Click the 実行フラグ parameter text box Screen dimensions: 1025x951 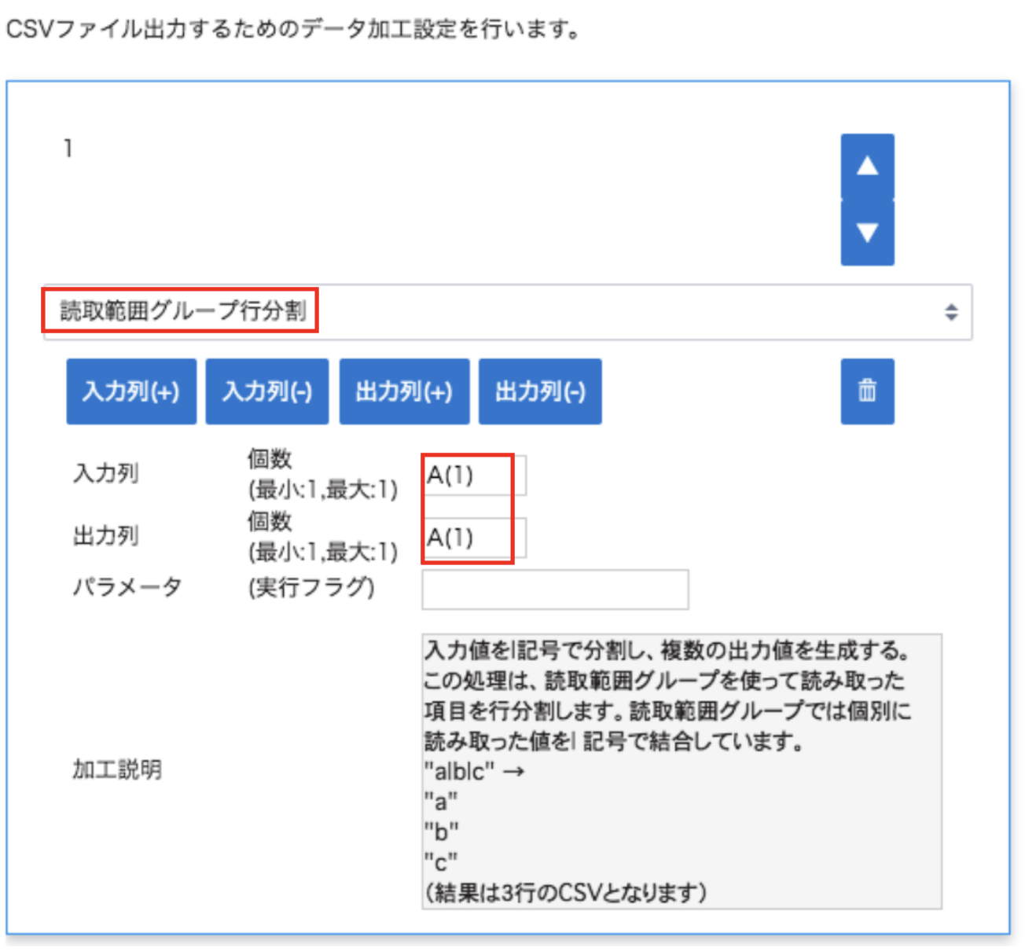(555, 589)
